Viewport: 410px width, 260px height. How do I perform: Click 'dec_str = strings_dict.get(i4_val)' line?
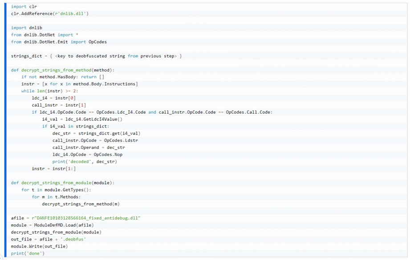click(x=96, y=133)
